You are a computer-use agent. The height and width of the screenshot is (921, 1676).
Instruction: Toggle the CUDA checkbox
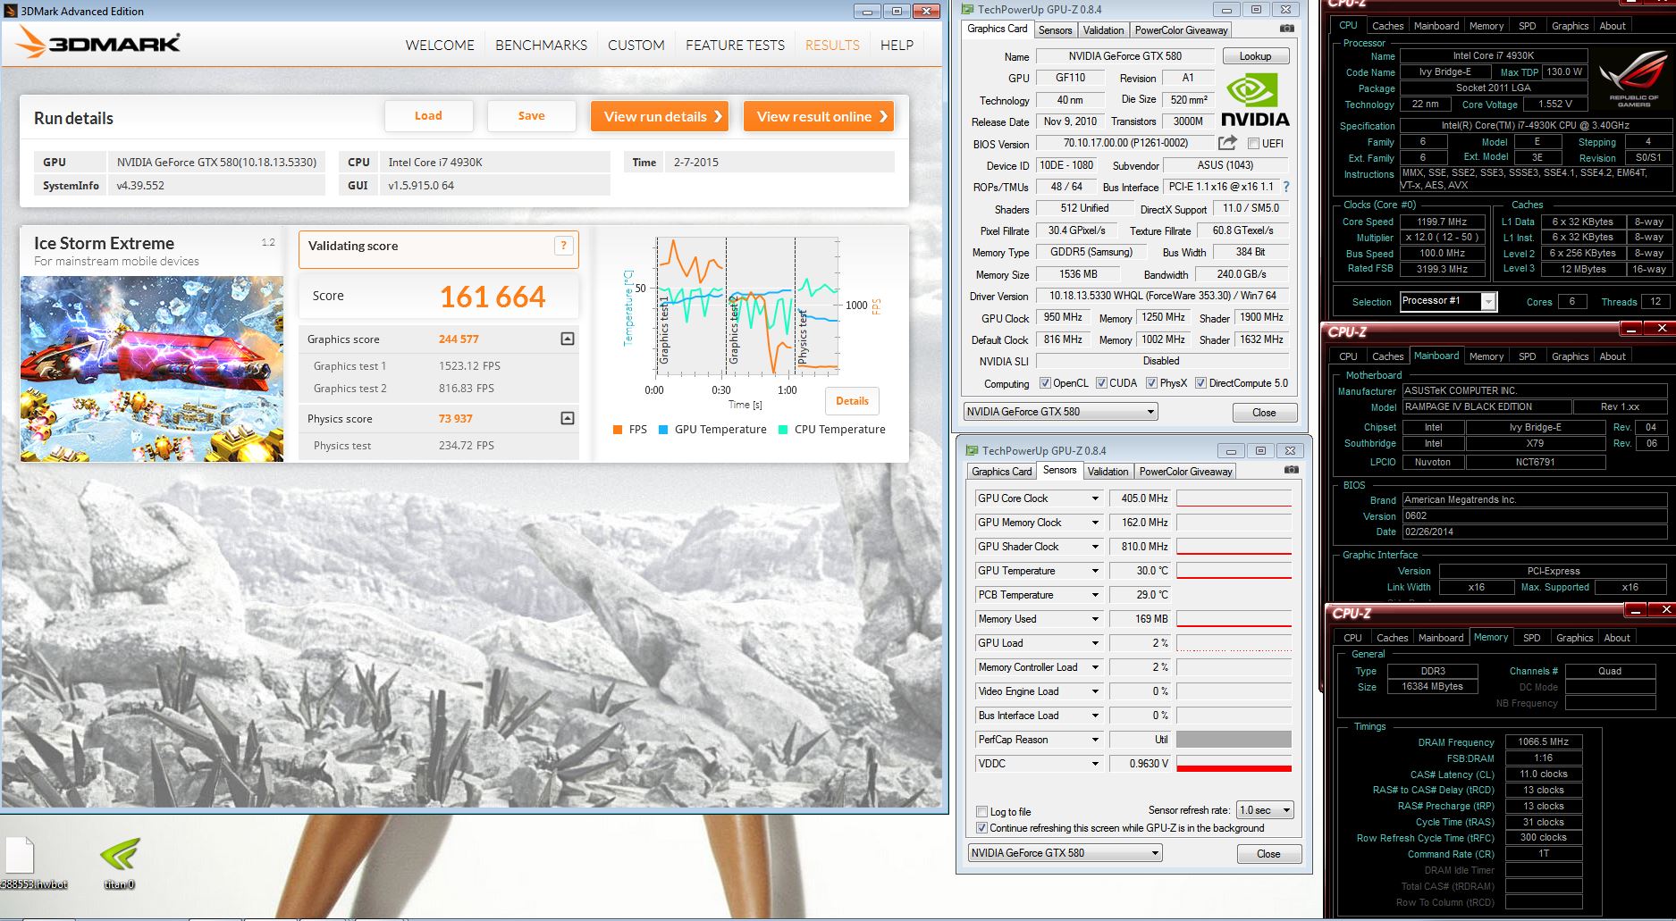(1101, 383)
